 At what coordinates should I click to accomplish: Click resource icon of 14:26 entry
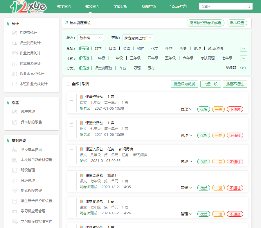pos(82,202)
